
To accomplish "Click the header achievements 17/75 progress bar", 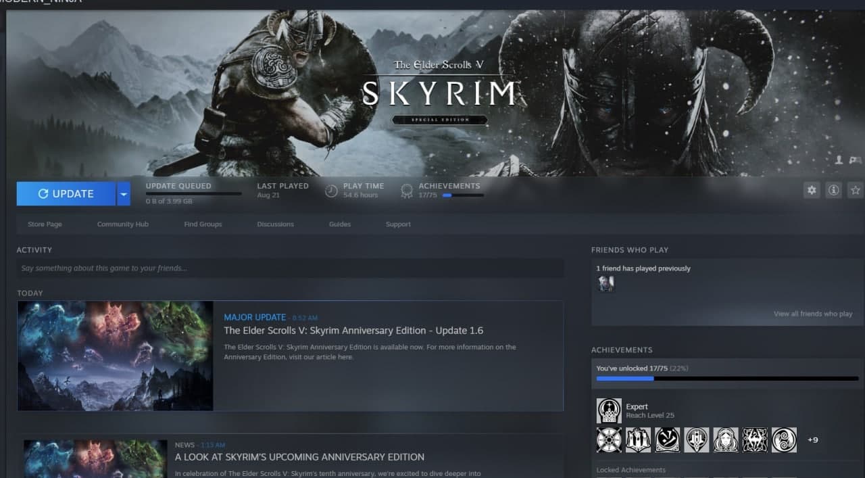I will click(463, 195).
